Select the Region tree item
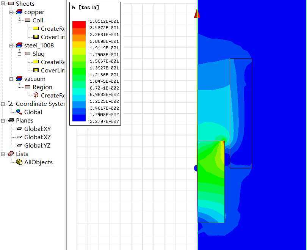307x250 pixels. tap(42, 87)
